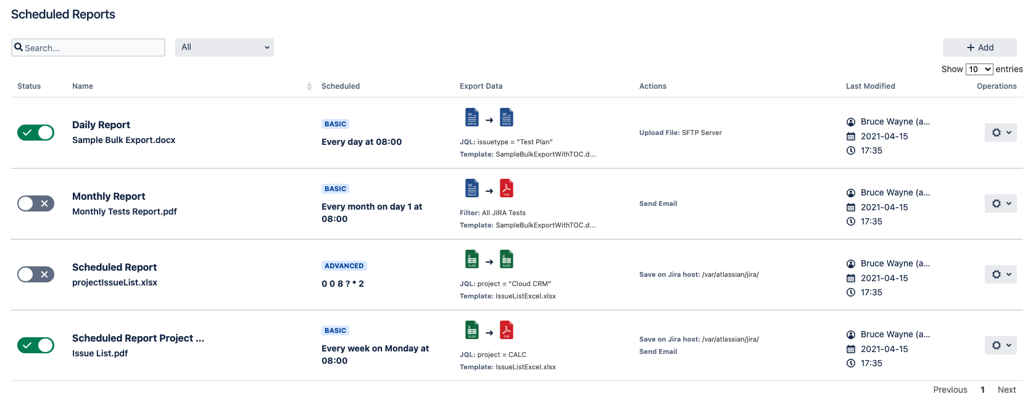Click the PDF output icon for Monthly Report

506,188
